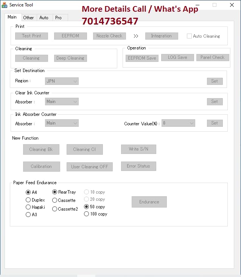Click User Cleaning OFF
241x277 pixels.
tap(90, 166)
